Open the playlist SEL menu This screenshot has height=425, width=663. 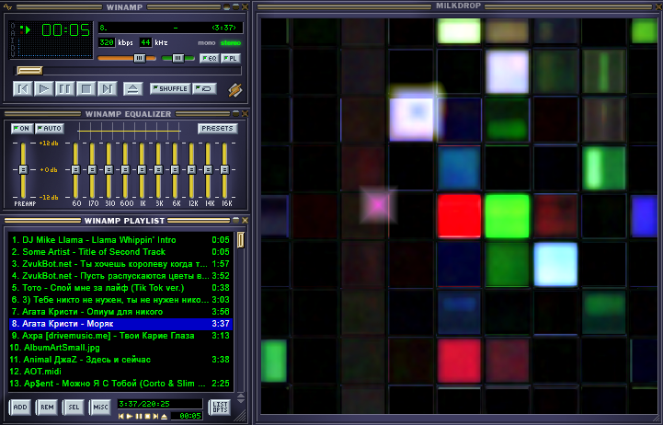[74, 408]
